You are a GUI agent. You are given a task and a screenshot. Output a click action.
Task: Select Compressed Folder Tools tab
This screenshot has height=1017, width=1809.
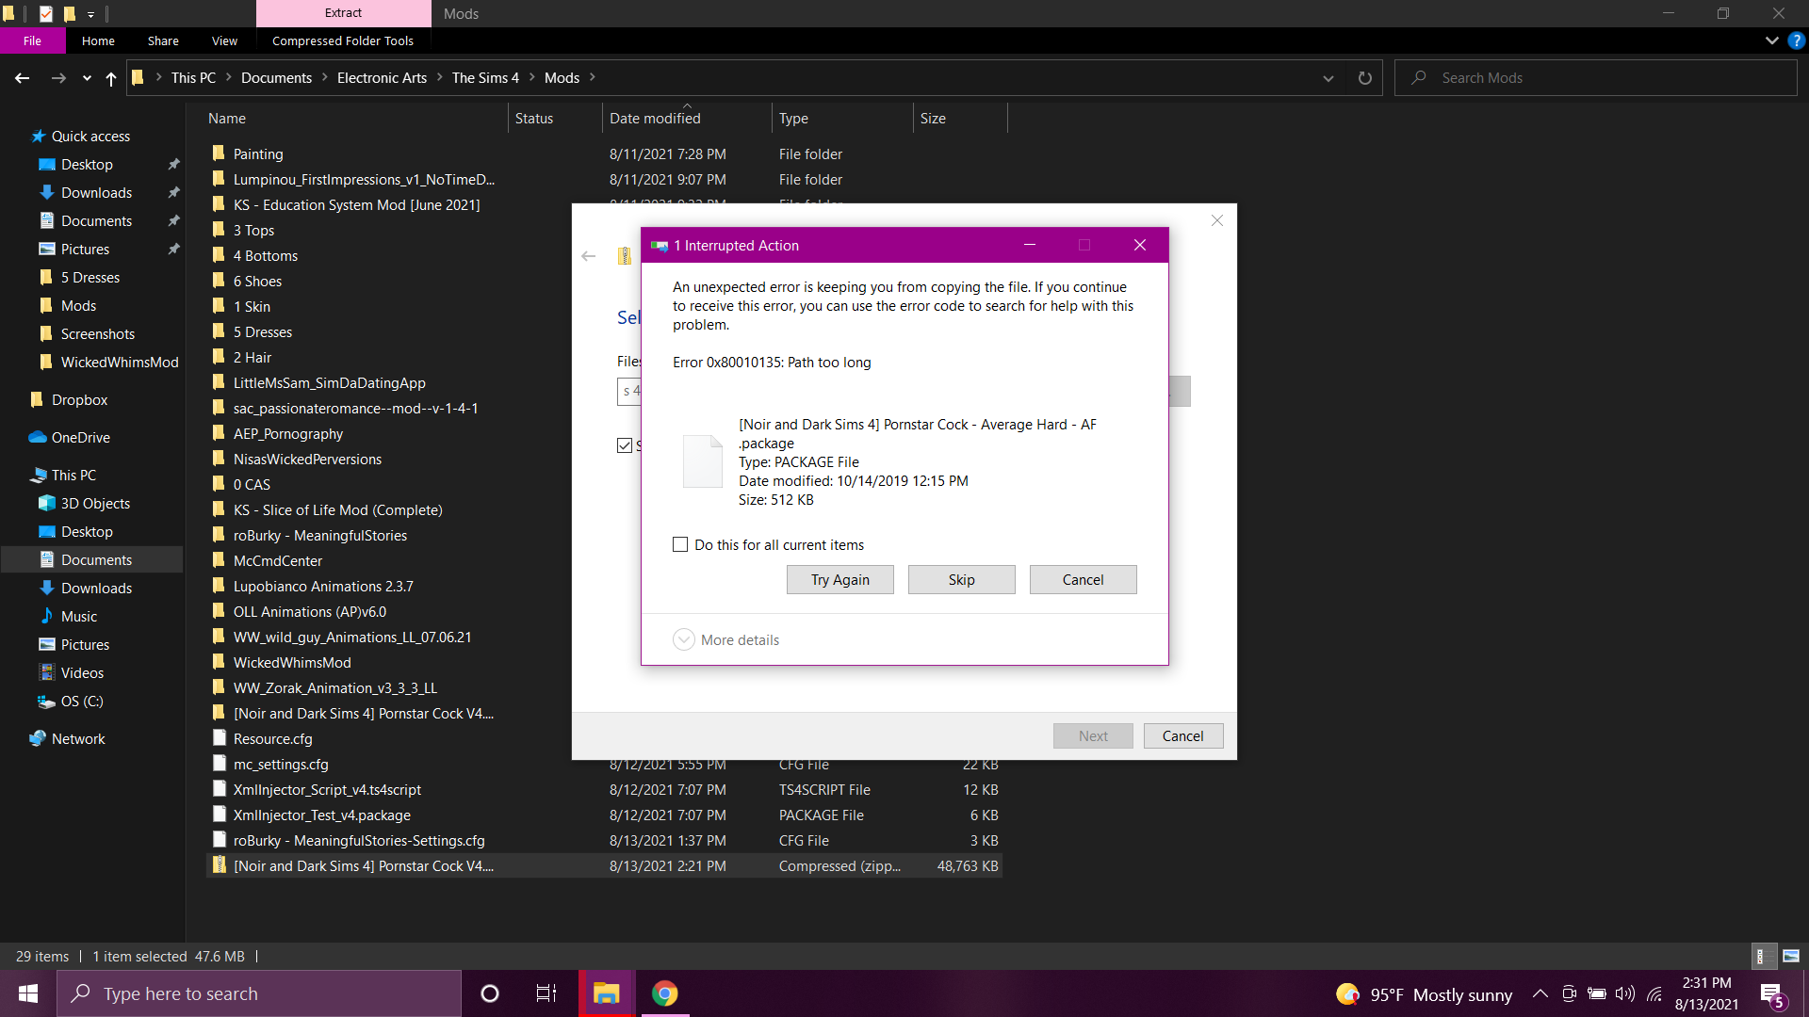point(343,40)
